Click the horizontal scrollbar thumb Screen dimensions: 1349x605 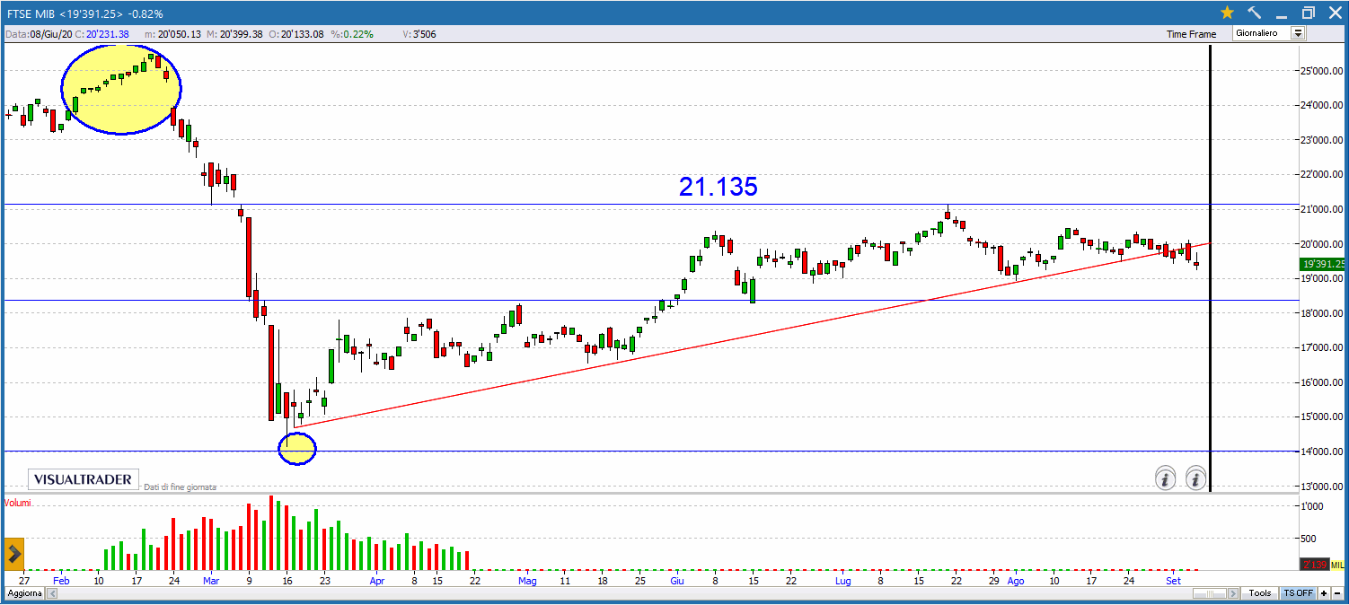click(x=1210, y=593)
